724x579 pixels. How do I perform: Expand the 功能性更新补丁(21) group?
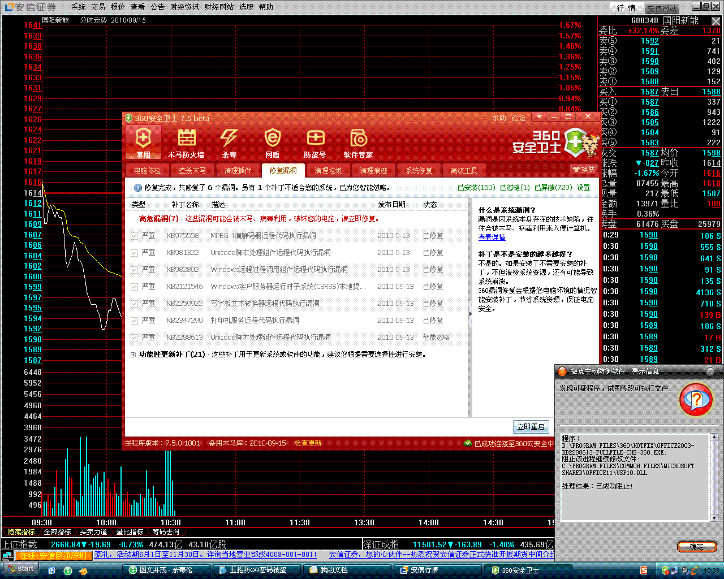coord(133,355)
